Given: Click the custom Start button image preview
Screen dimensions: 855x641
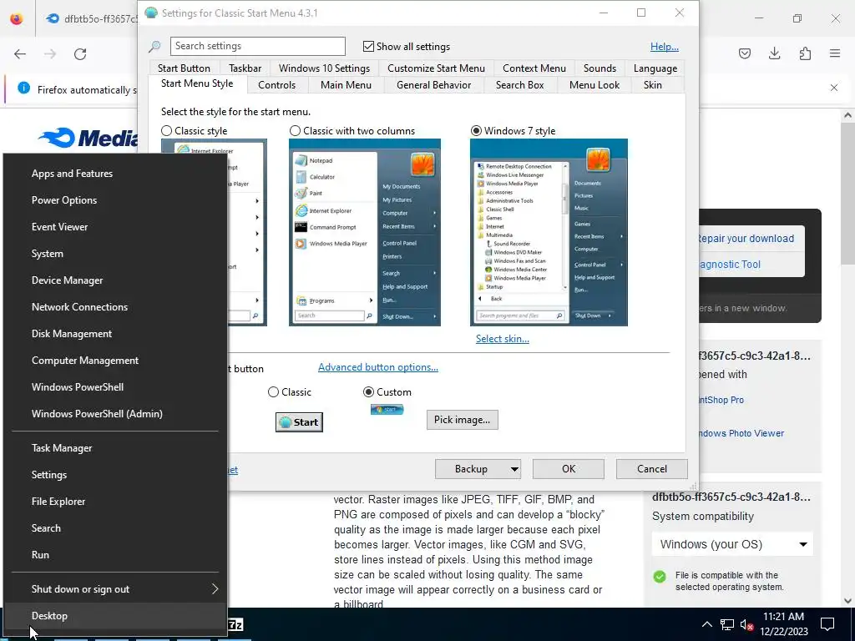Looking at the screenshot, I should point(387,409).
